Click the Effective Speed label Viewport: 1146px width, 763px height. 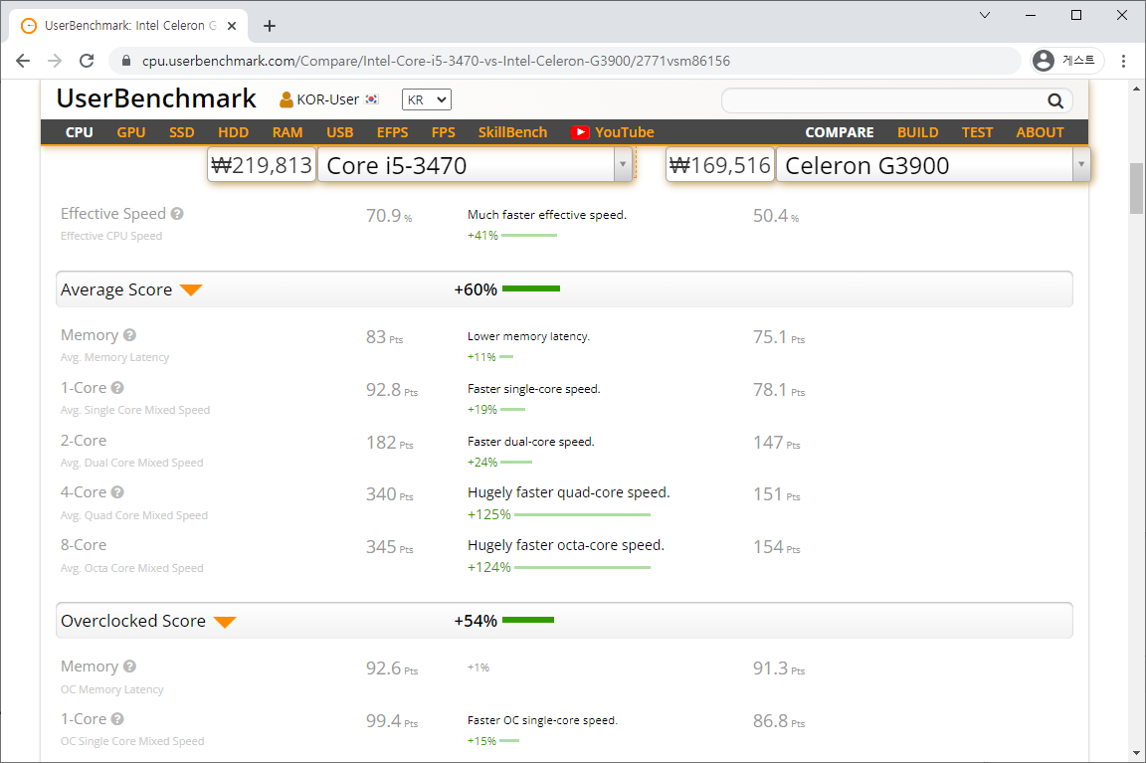[113, 214]
